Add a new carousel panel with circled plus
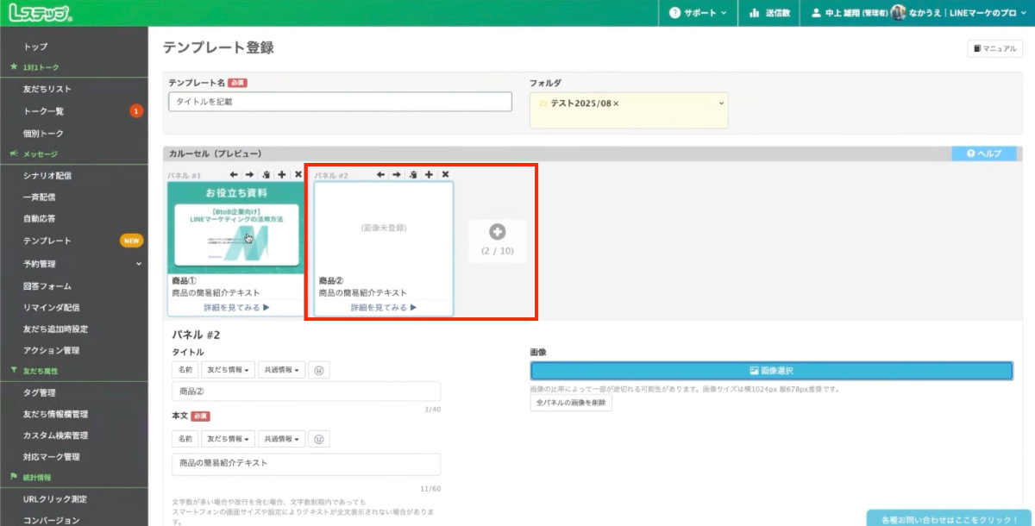The image size is (1035, 526). pos(497,232)
